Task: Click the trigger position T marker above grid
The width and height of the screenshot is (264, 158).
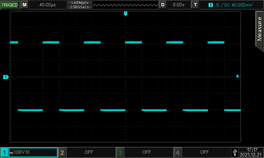Action: coord(125,13)
